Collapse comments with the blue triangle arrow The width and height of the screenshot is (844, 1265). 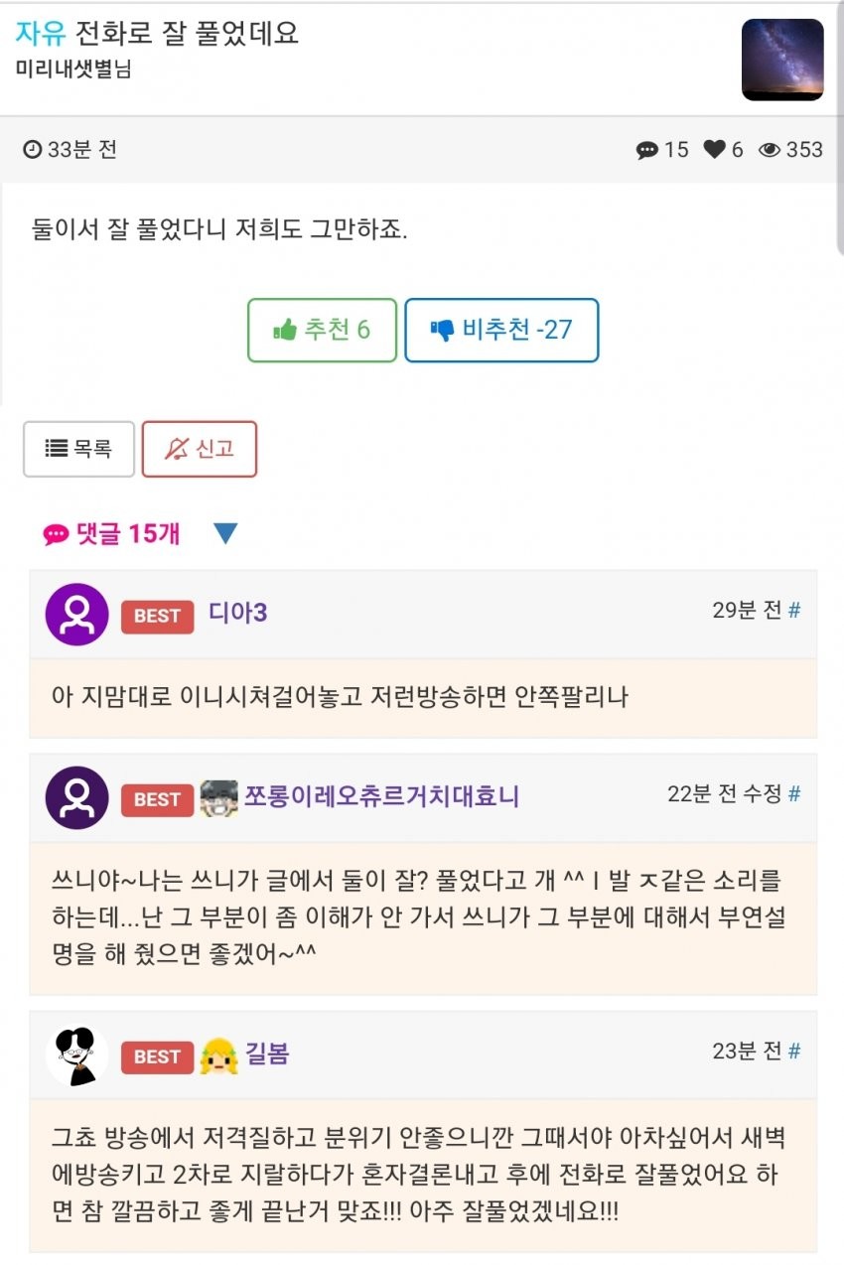point(225,534)
